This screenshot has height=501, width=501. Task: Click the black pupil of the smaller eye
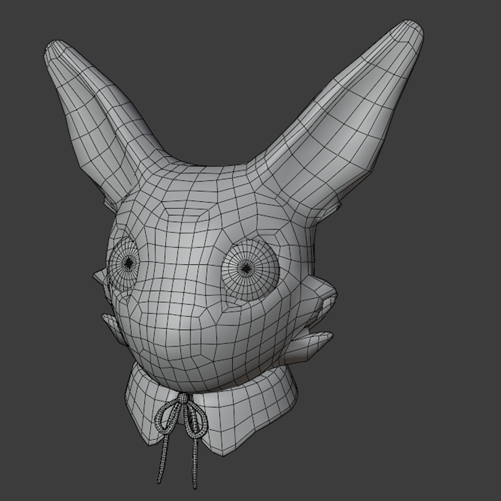(128, 263)
